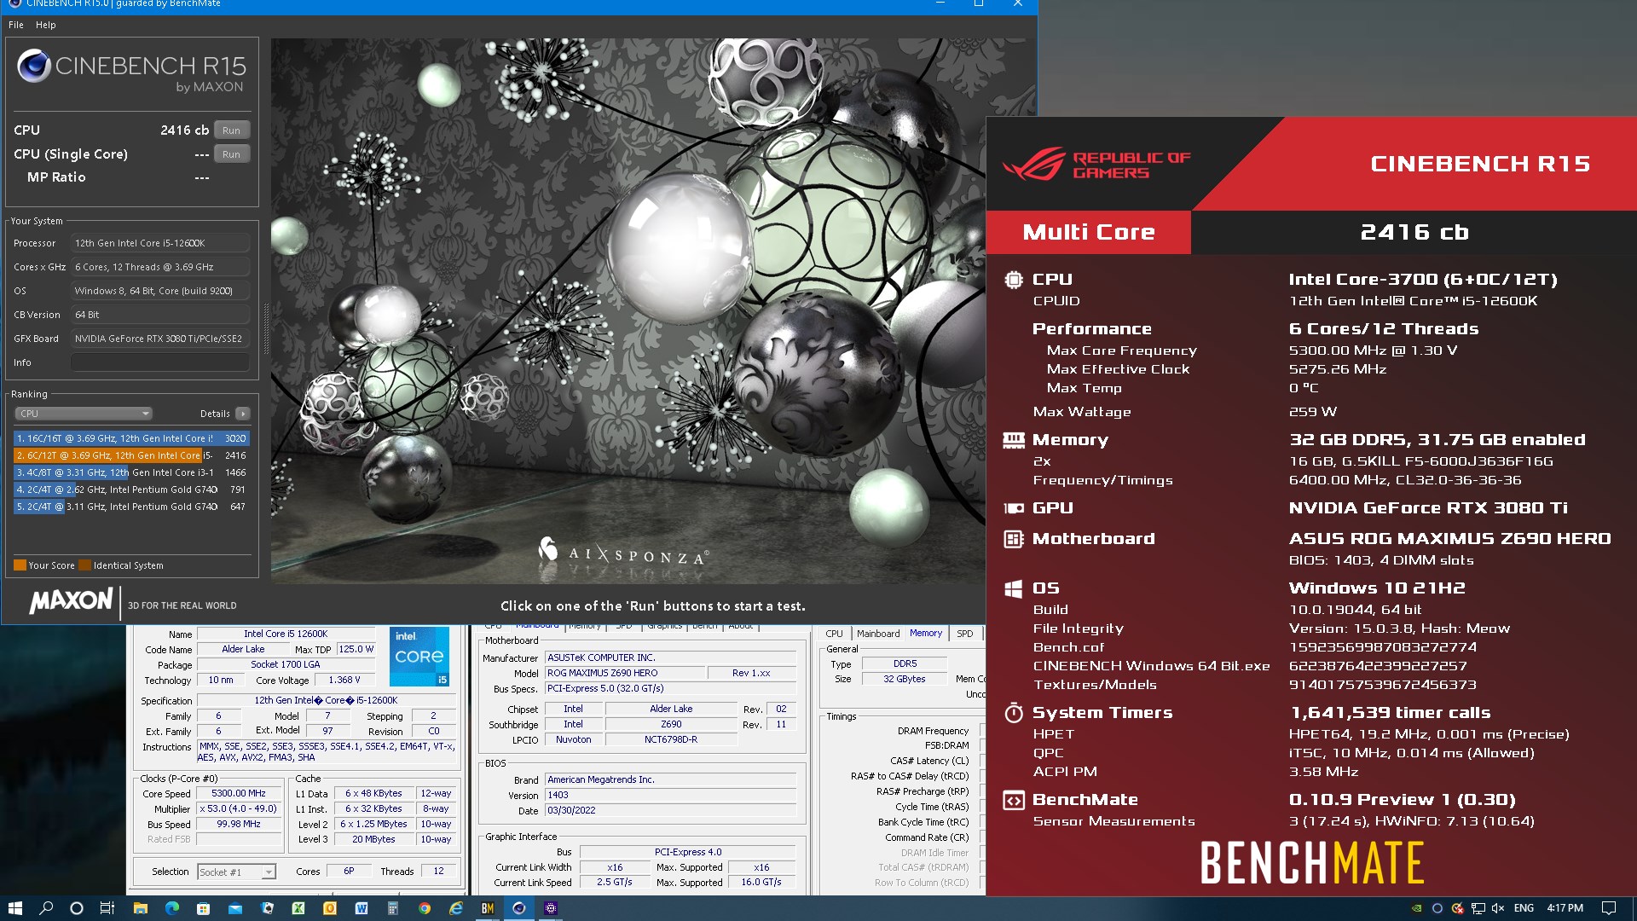This screenshot has height=921, width=1637.
Task: Click the BIOS Date 03/30/2022 field
Action: pos(670,810)
